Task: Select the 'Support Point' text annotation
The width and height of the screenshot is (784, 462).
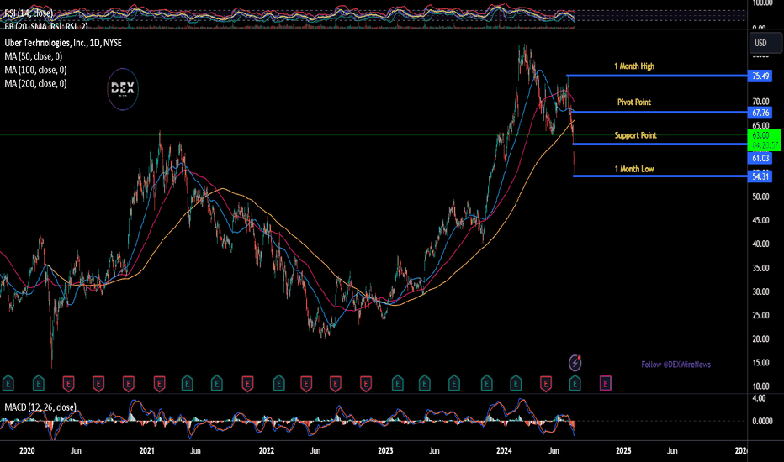Action: (635, 135)
